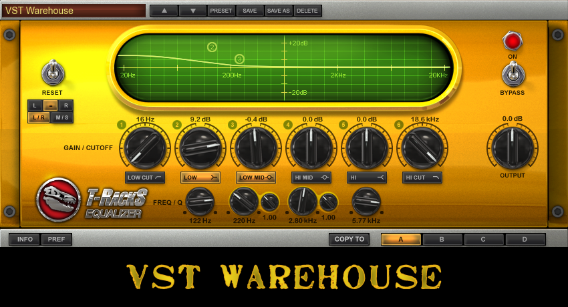
Task: Click the 16 Hz cutoff value
Action: click(145, 119)
